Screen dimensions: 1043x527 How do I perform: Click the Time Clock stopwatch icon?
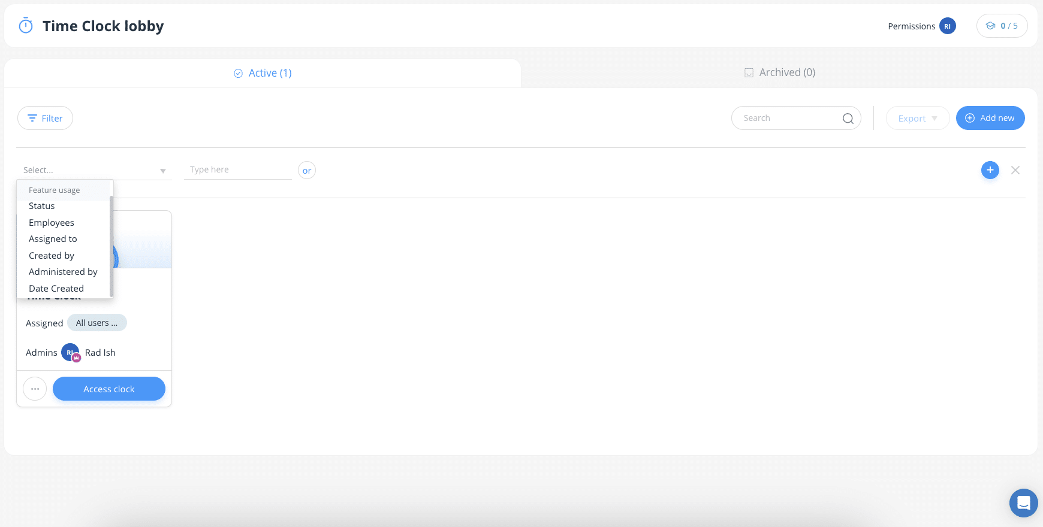click(x=26, y=26)
